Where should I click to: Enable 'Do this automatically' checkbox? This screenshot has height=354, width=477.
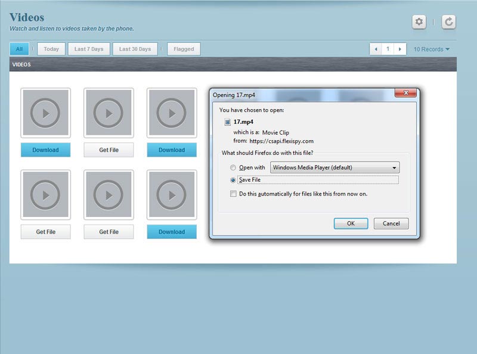[x=233, y=194]
